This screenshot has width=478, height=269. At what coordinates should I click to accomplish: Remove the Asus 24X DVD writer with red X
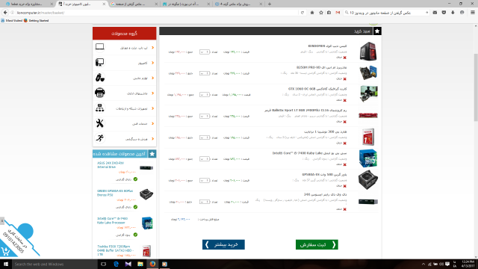click(345, 209)
